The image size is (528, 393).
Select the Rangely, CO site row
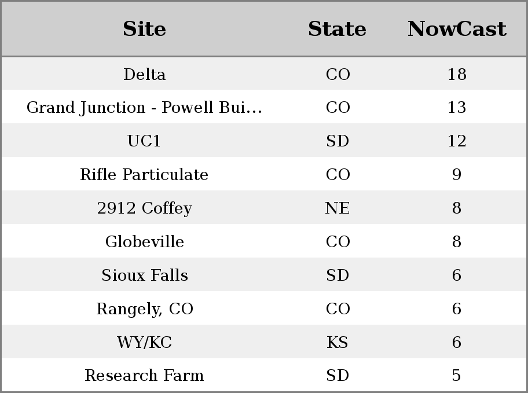(x=264, y=308)
